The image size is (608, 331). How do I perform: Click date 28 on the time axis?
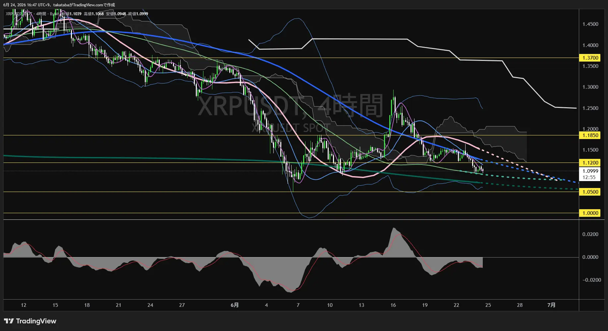coord(520,305)
